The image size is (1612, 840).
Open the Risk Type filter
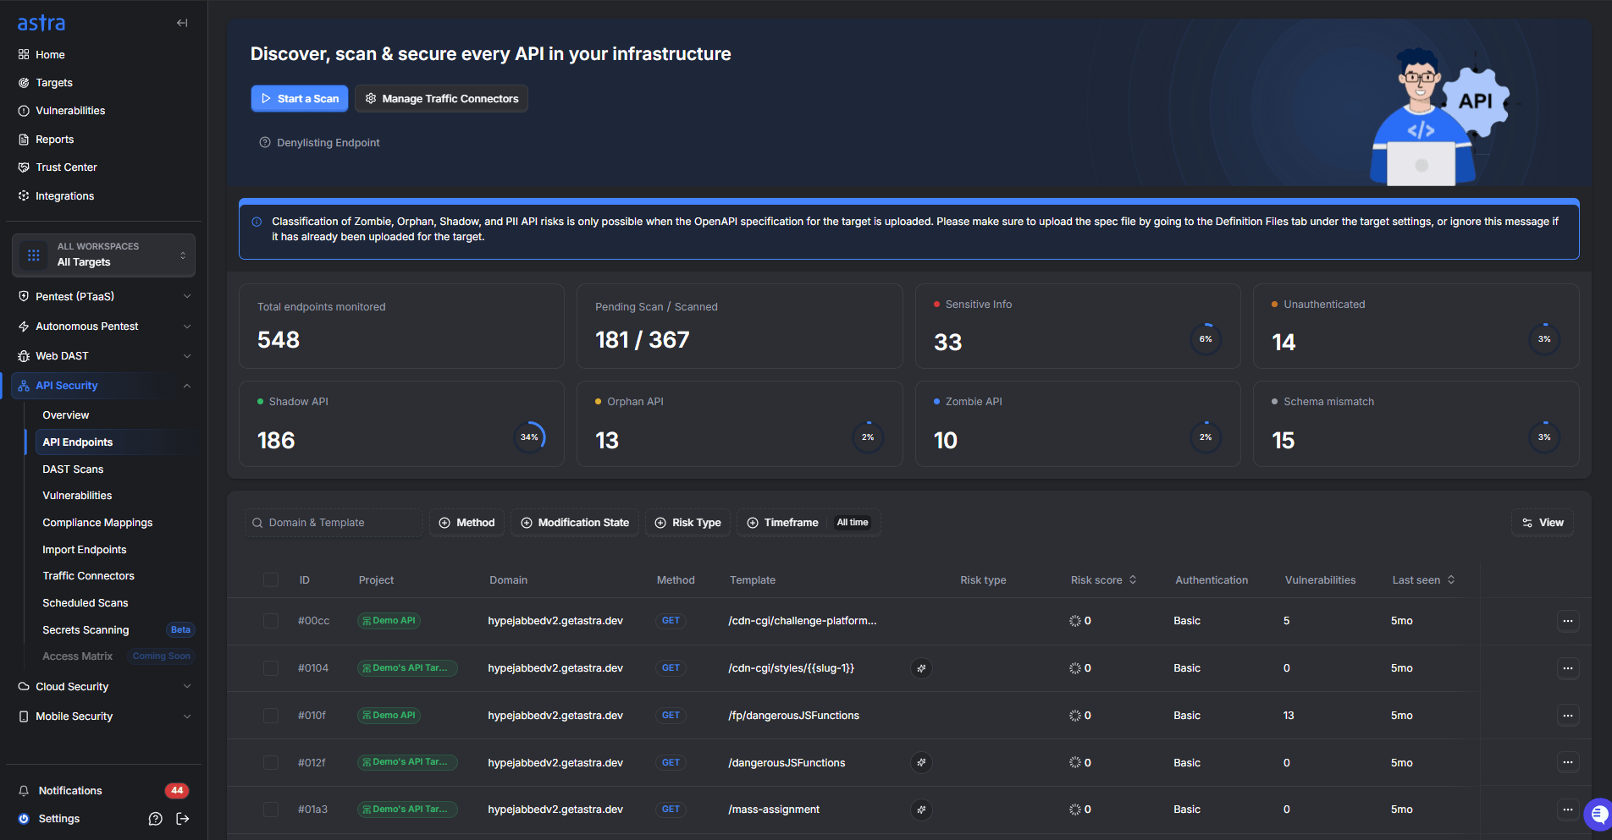tap(688, 523)
